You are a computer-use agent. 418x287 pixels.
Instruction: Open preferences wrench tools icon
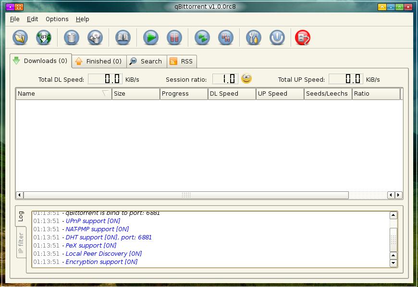pyautogui.click(x=254, y=37)
